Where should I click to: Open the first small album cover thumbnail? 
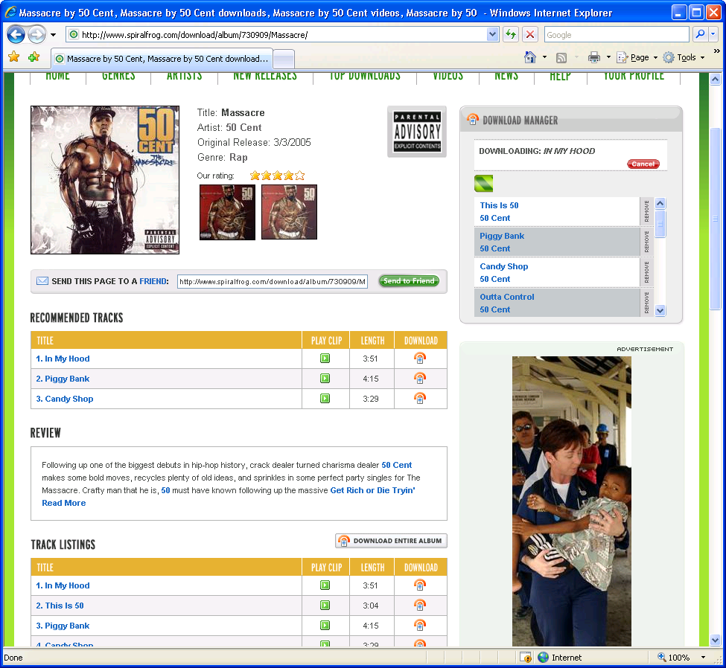click(227, 212)
